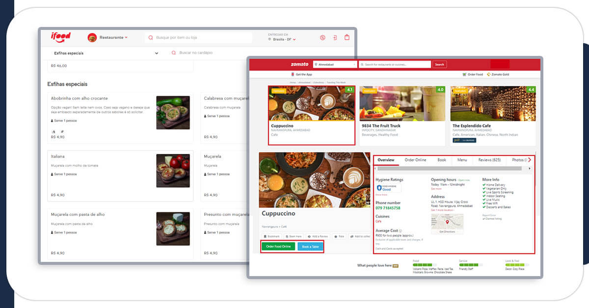This screenshot has width=589, height=308.
Task: Click the iFood 'Busque por item ou loja' search field
Action: [x=199, y=37]
